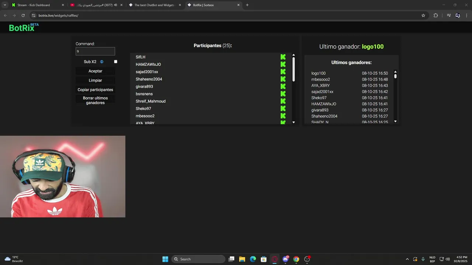Click the Kick icon next to SifLH

click(283, 57)
